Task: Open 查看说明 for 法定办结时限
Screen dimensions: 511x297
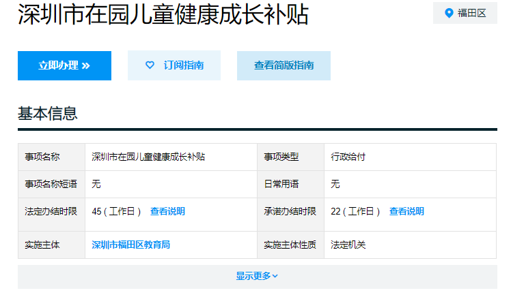Action: click(167, 212)
